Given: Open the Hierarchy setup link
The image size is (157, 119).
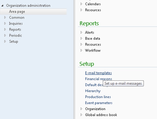Looking at the screenshot, I should click(x=92, y=91).
